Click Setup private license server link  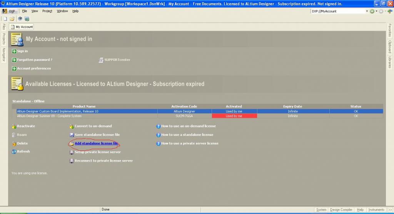[97, 152]
